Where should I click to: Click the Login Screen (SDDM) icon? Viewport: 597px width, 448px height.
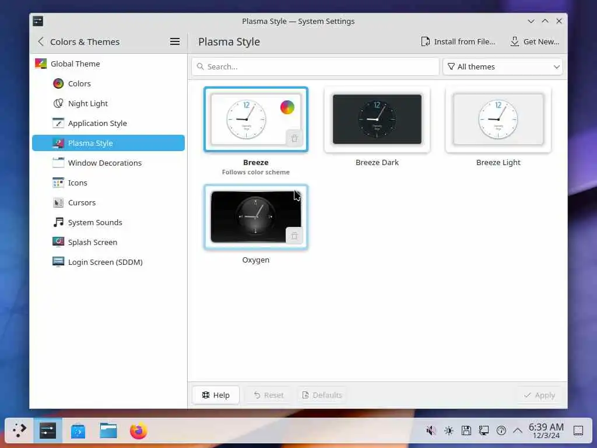click(x=58, y=262)
